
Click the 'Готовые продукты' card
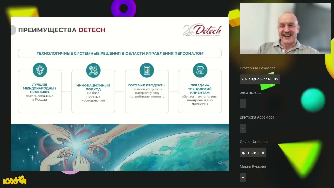(147, 91)
